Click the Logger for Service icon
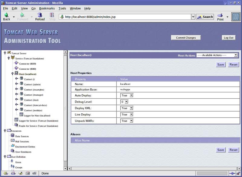 pos(16,120)
